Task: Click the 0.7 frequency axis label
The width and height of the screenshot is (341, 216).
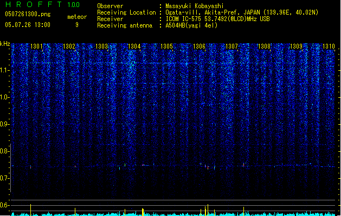Action: click(x=5, y=178)
